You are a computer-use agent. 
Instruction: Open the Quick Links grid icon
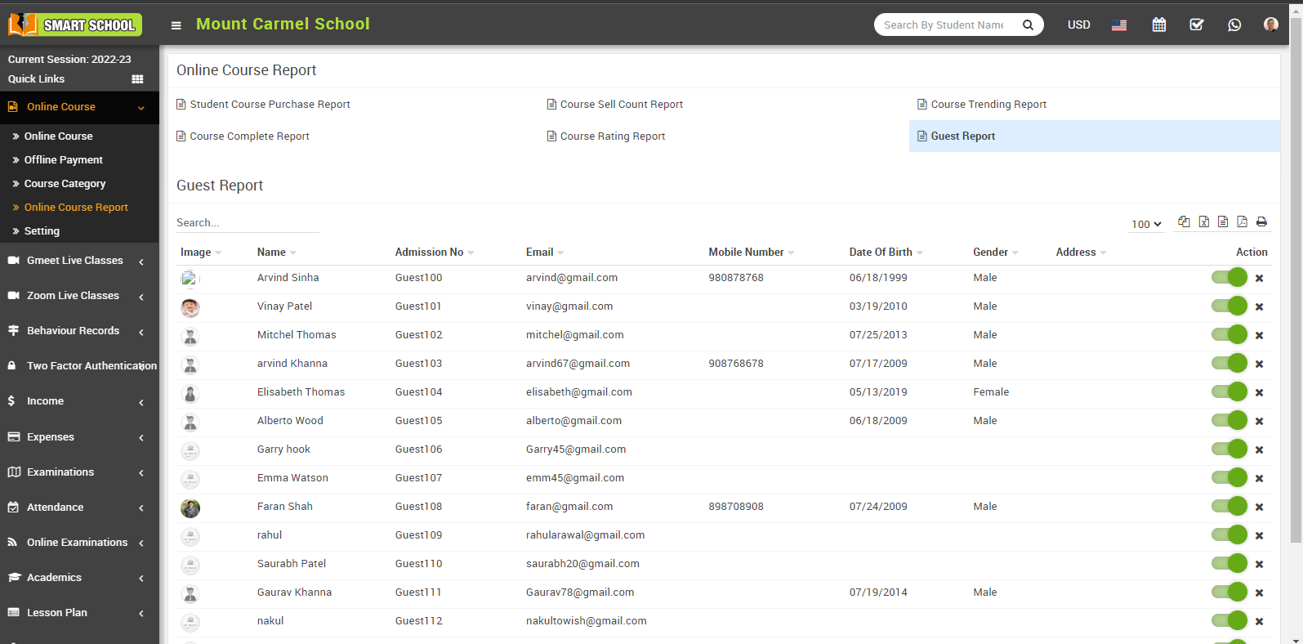coord(137,79)
